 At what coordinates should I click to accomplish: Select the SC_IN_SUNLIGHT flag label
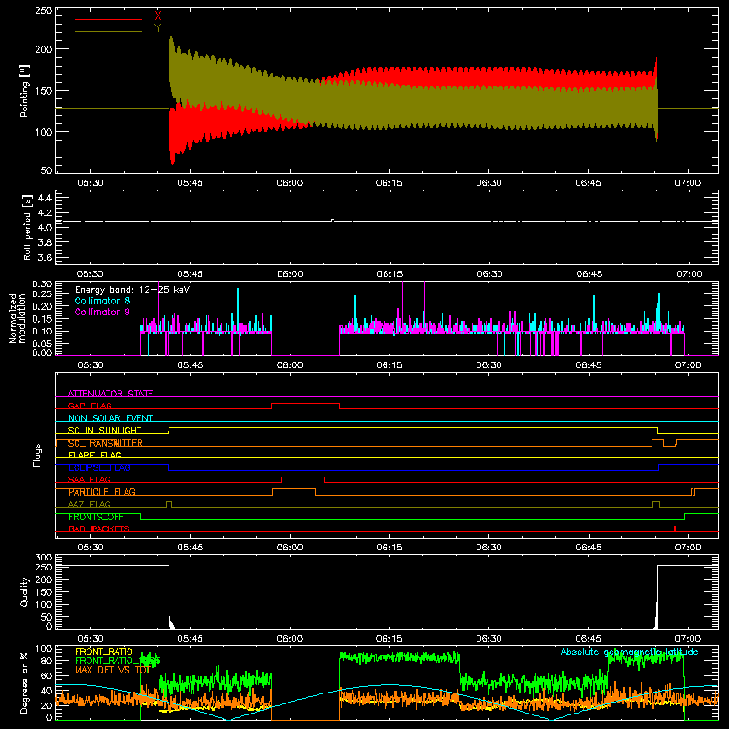[x=105, y=430]
